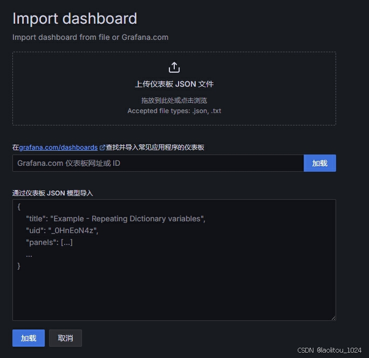Focus the JSON model text area

174,260
